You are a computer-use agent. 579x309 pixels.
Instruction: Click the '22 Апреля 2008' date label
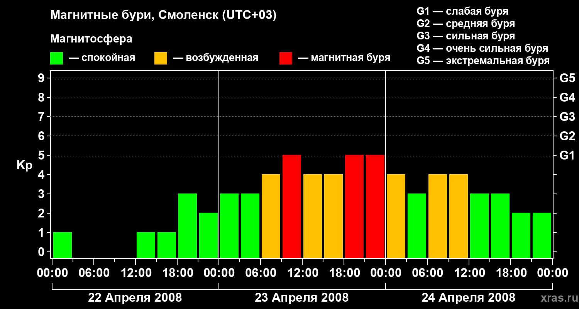coord(135,298)
